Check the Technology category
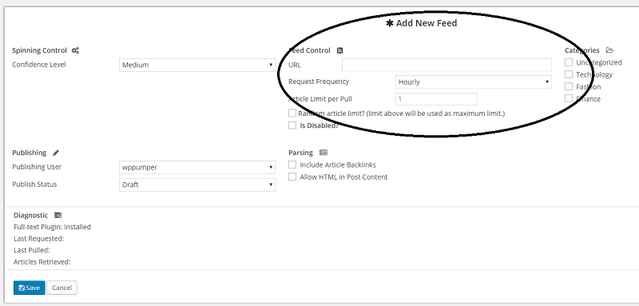 tap(569, 74)
